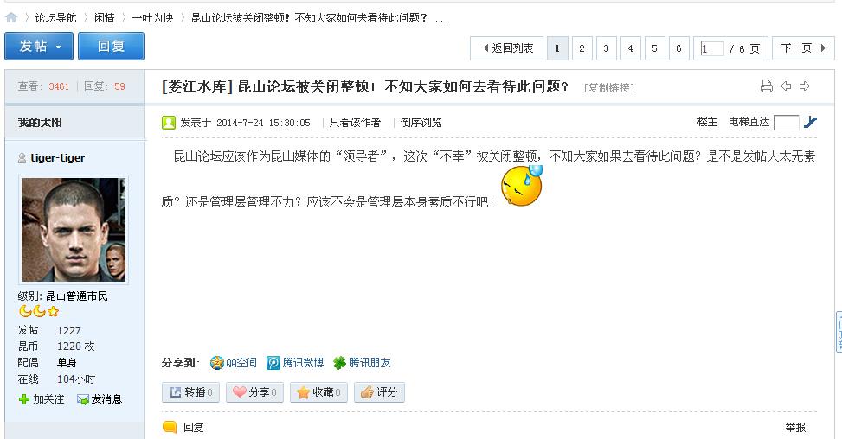Click 加关注 to follow the user
The image size is (842, 439).
click(42, 399)
